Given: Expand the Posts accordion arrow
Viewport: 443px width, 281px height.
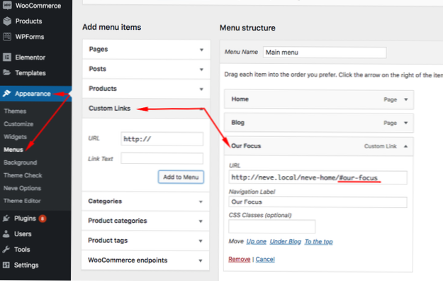Looking at the screenshot, I should click(x=201, y=70).
